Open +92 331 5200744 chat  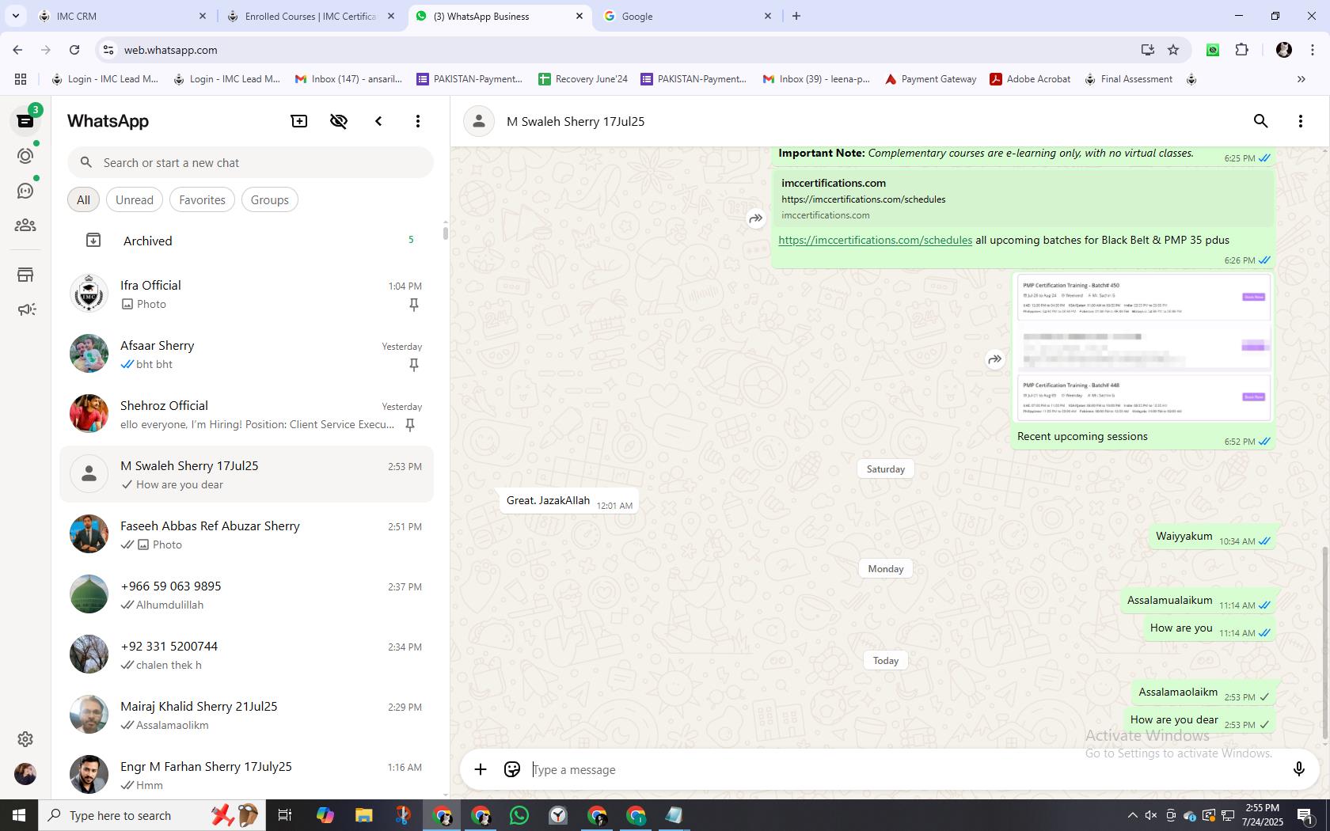pos(247,655)
